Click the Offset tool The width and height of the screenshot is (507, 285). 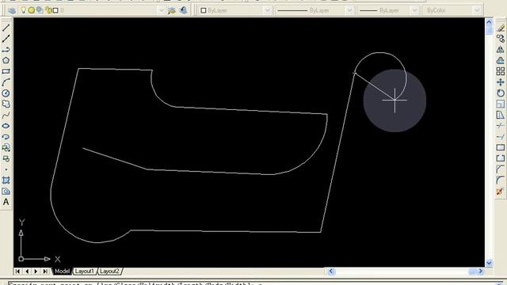pos(501,61)
